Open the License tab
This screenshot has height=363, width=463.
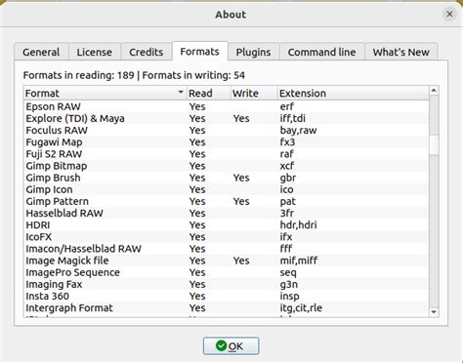(95, 52)
